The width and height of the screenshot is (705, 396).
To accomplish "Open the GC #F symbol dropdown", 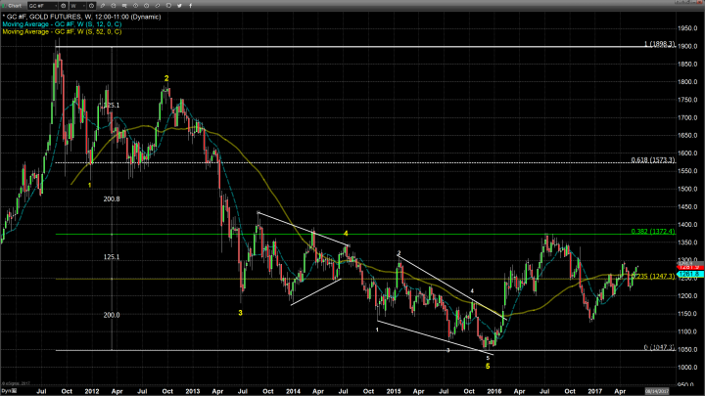I will click(56, 6).
